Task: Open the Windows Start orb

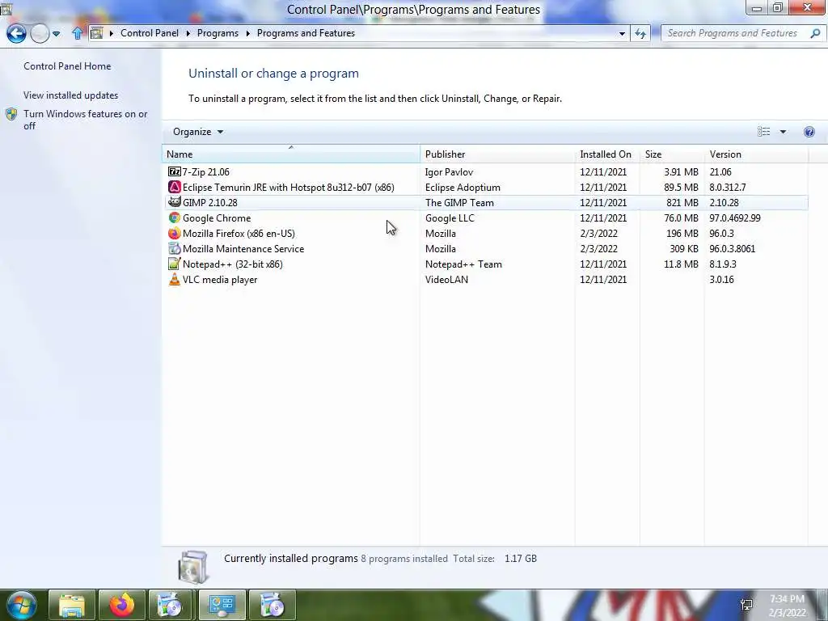Action: click(x=22, y=605)
